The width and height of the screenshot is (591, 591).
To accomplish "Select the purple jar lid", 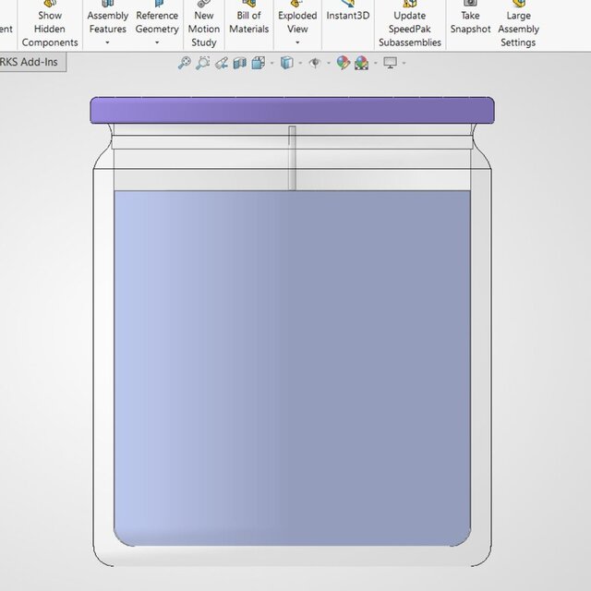I will [x=292, y=110].
